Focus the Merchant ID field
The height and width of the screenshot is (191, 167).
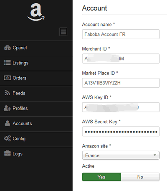(121, 59)
